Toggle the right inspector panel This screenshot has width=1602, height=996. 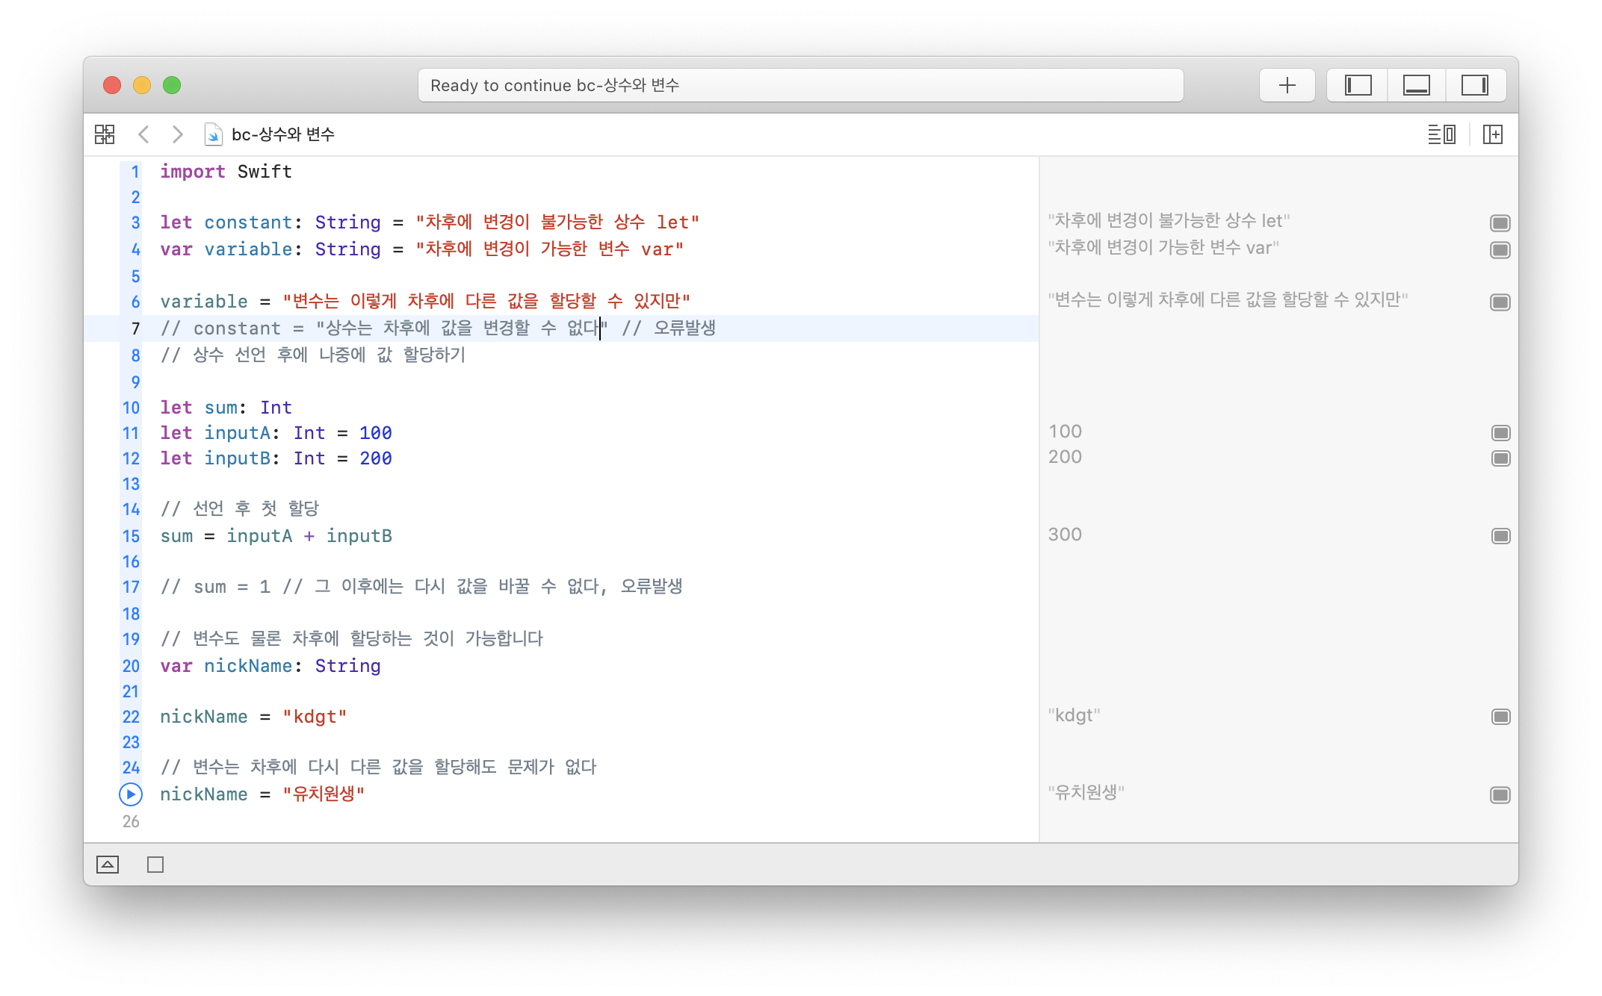1474,85
